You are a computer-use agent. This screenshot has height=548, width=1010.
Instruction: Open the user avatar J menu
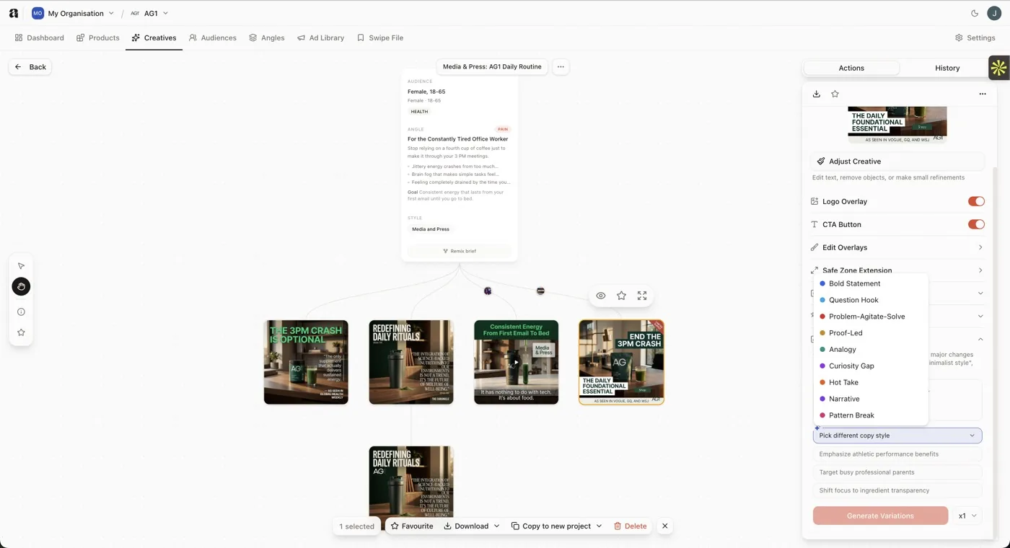tap(994, 13)
